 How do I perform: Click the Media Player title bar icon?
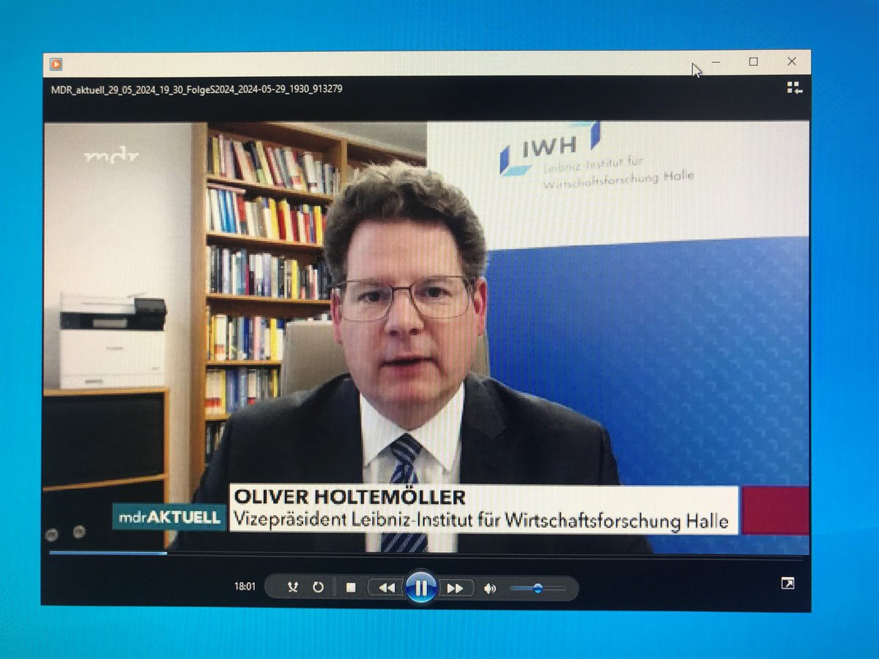(x=56, y=64)
